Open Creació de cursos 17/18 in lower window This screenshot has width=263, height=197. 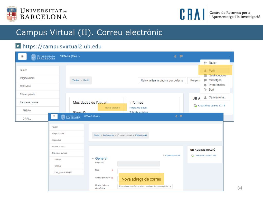(x=205, y=156)
